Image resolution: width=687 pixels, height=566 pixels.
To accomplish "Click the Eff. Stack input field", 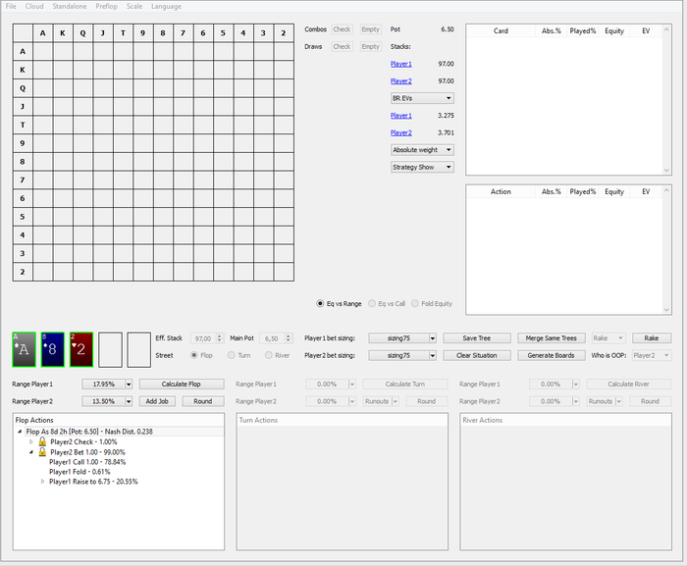I will 203,338.
